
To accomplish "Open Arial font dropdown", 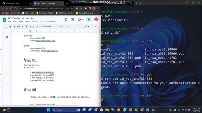I will [x=63, y=27].
